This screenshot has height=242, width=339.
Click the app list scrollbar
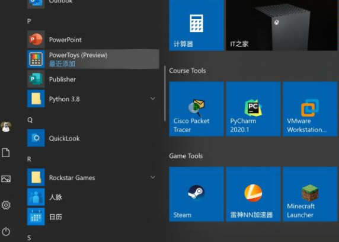pyautogui.click(x=165, y=94)
